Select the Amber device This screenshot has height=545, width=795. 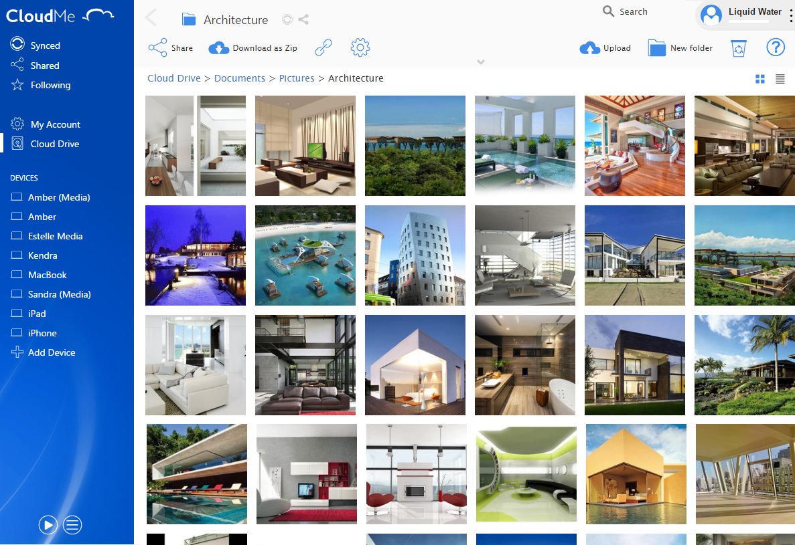coord(33,217)
